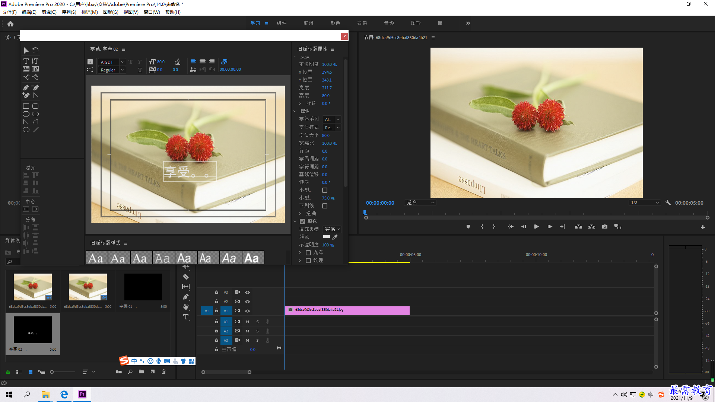Enable the 下划线 underline checkbox
715x402 pixels.
[x=325, y=206]
